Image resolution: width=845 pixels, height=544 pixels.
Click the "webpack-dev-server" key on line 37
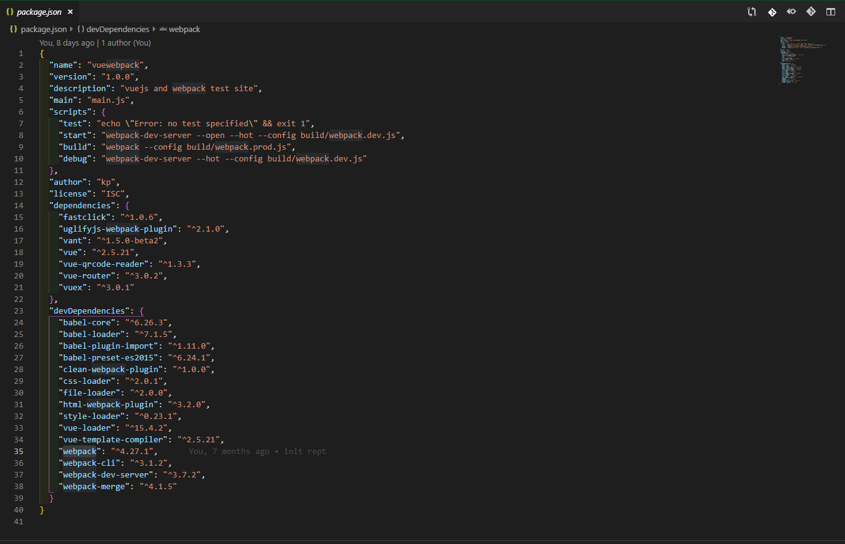point(106,475)
